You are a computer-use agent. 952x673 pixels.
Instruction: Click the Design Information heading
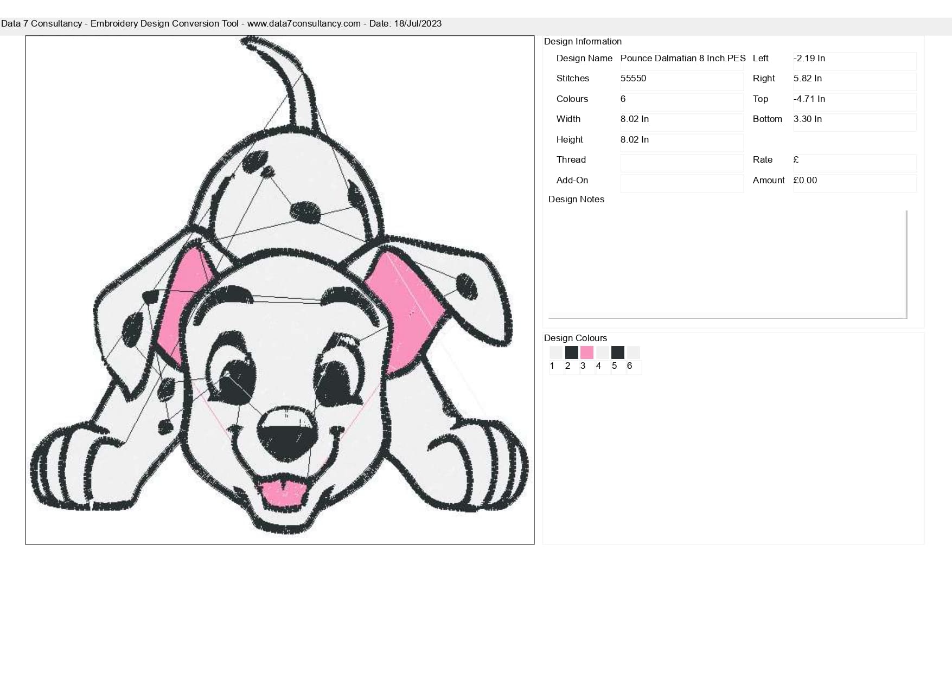point(583,41)
